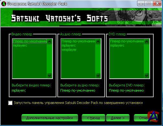Click DVD player list scroll-down arrow

(x=147, y=75)
